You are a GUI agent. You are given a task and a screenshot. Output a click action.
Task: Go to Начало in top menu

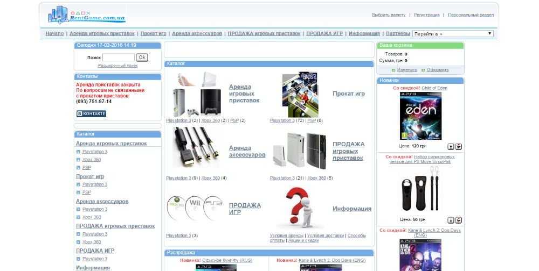(54, 34)
